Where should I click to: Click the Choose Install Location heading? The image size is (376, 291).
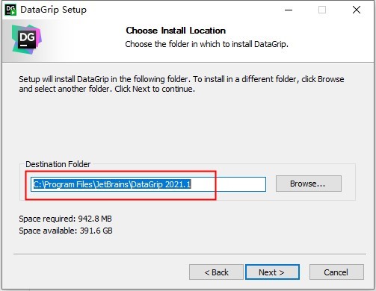(x=176, y=31)
